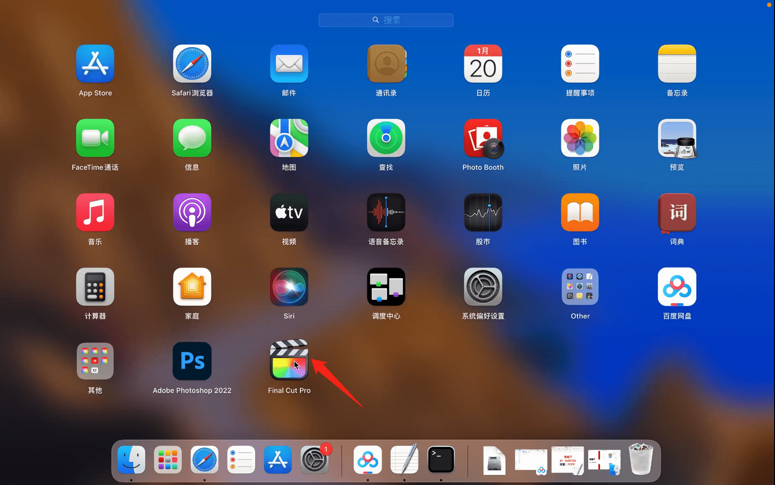Open the 邮件 Mail app
The width and height of the screenshot is (775, 485).
[289, 64]
